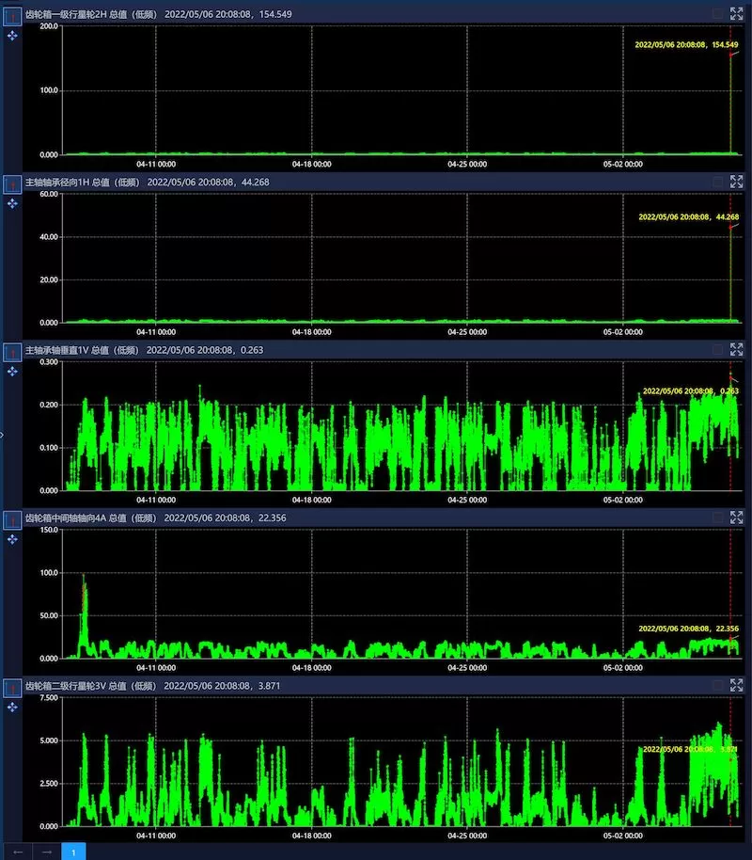
Task: Maximize the 齿轮箱二级行星轮3V chart panel
Action: click(736, 686)
